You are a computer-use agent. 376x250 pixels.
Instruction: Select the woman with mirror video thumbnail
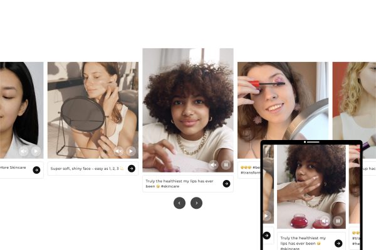93,110
